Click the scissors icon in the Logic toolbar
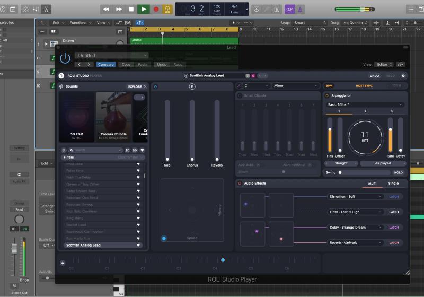424x297 pixels. [x=46, y=9]
